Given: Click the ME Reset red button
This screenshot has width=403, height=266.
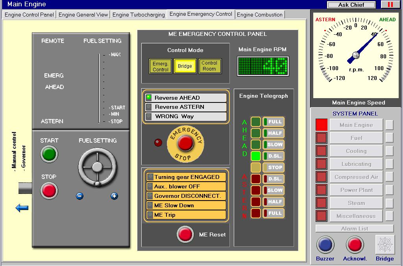Looking at the screenshot, I should pyautogui.click(x=185, y=234).
